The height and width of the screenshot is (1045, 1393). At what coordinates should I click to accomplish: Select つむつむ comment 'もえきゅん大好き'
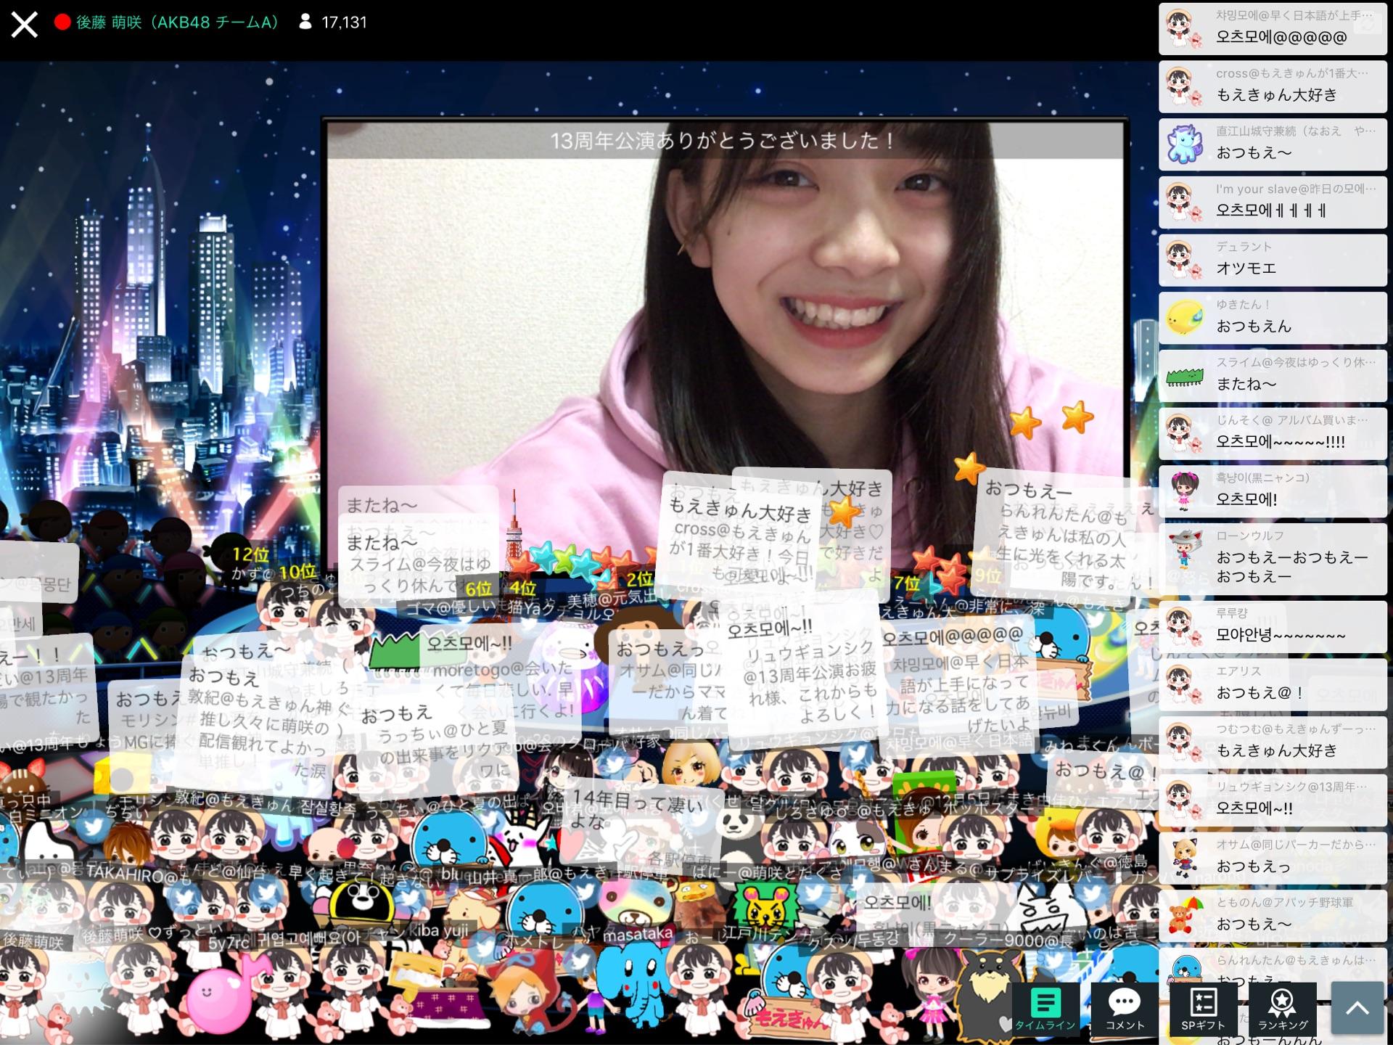(1273, 742)
